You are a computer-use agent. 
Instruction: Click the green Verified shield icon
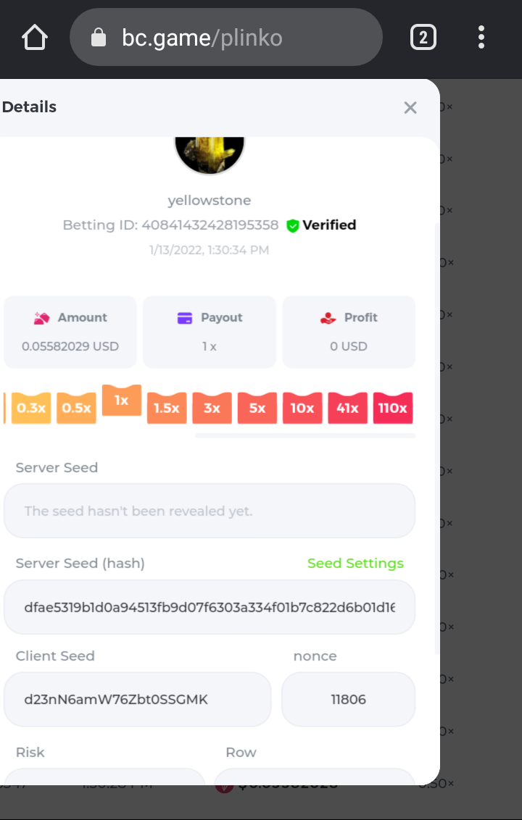coord(293,226)
